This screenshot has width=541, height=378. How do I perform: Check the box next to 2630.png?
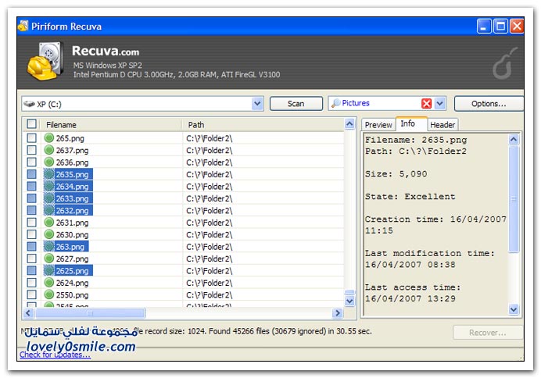coord(31,234)
